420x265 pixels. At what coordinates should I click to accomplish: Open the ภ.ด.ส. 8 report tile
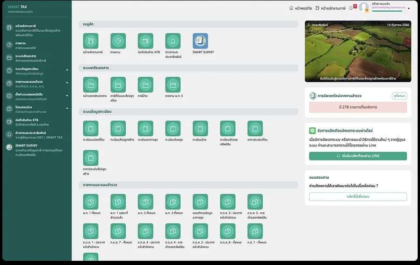coord(228,231)
